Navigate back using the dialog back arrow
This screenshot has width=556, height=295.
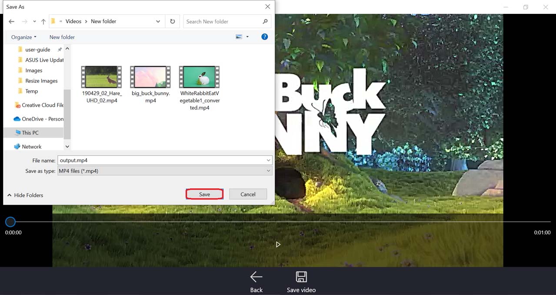point(12,22)
